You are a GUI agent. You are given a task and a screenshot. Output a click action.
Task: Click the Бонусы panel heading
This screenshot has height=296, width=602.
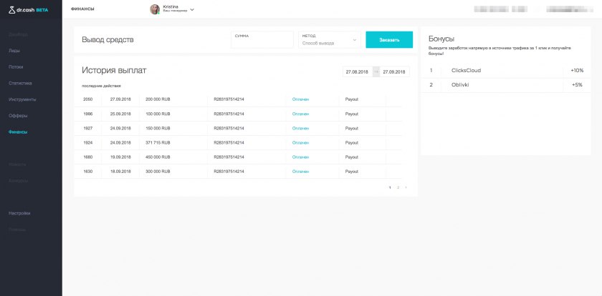coord(441,39)
